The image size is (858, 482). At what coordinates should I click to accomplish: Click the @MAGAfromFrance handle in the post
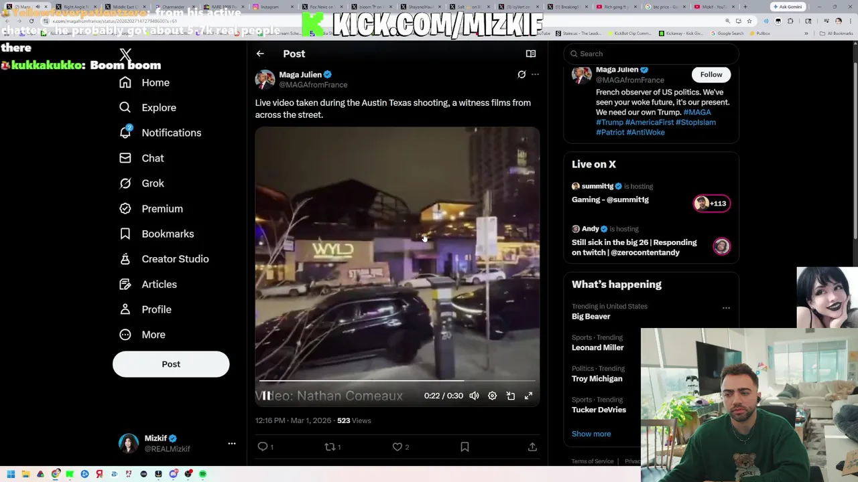(313, 85)
